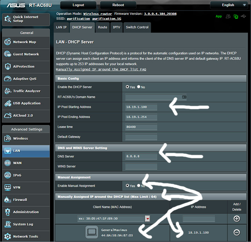
Task: Open Quick Internet Setup wizard icon
Action: (8, 19)
